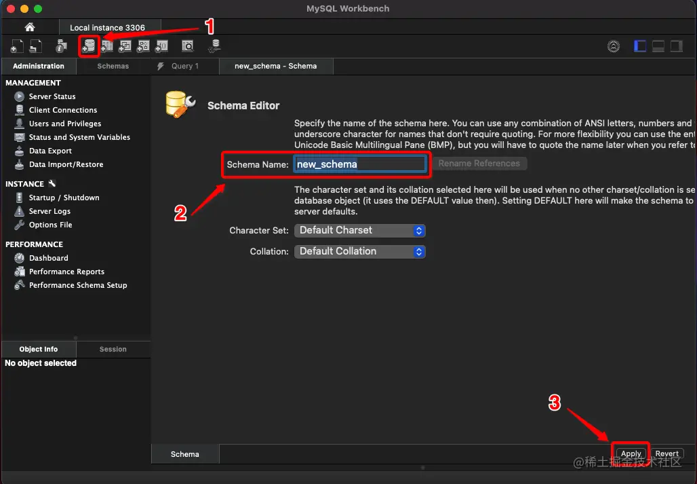
Task: Toggle the left sidebar panel visibility
Action: [640, 45]
